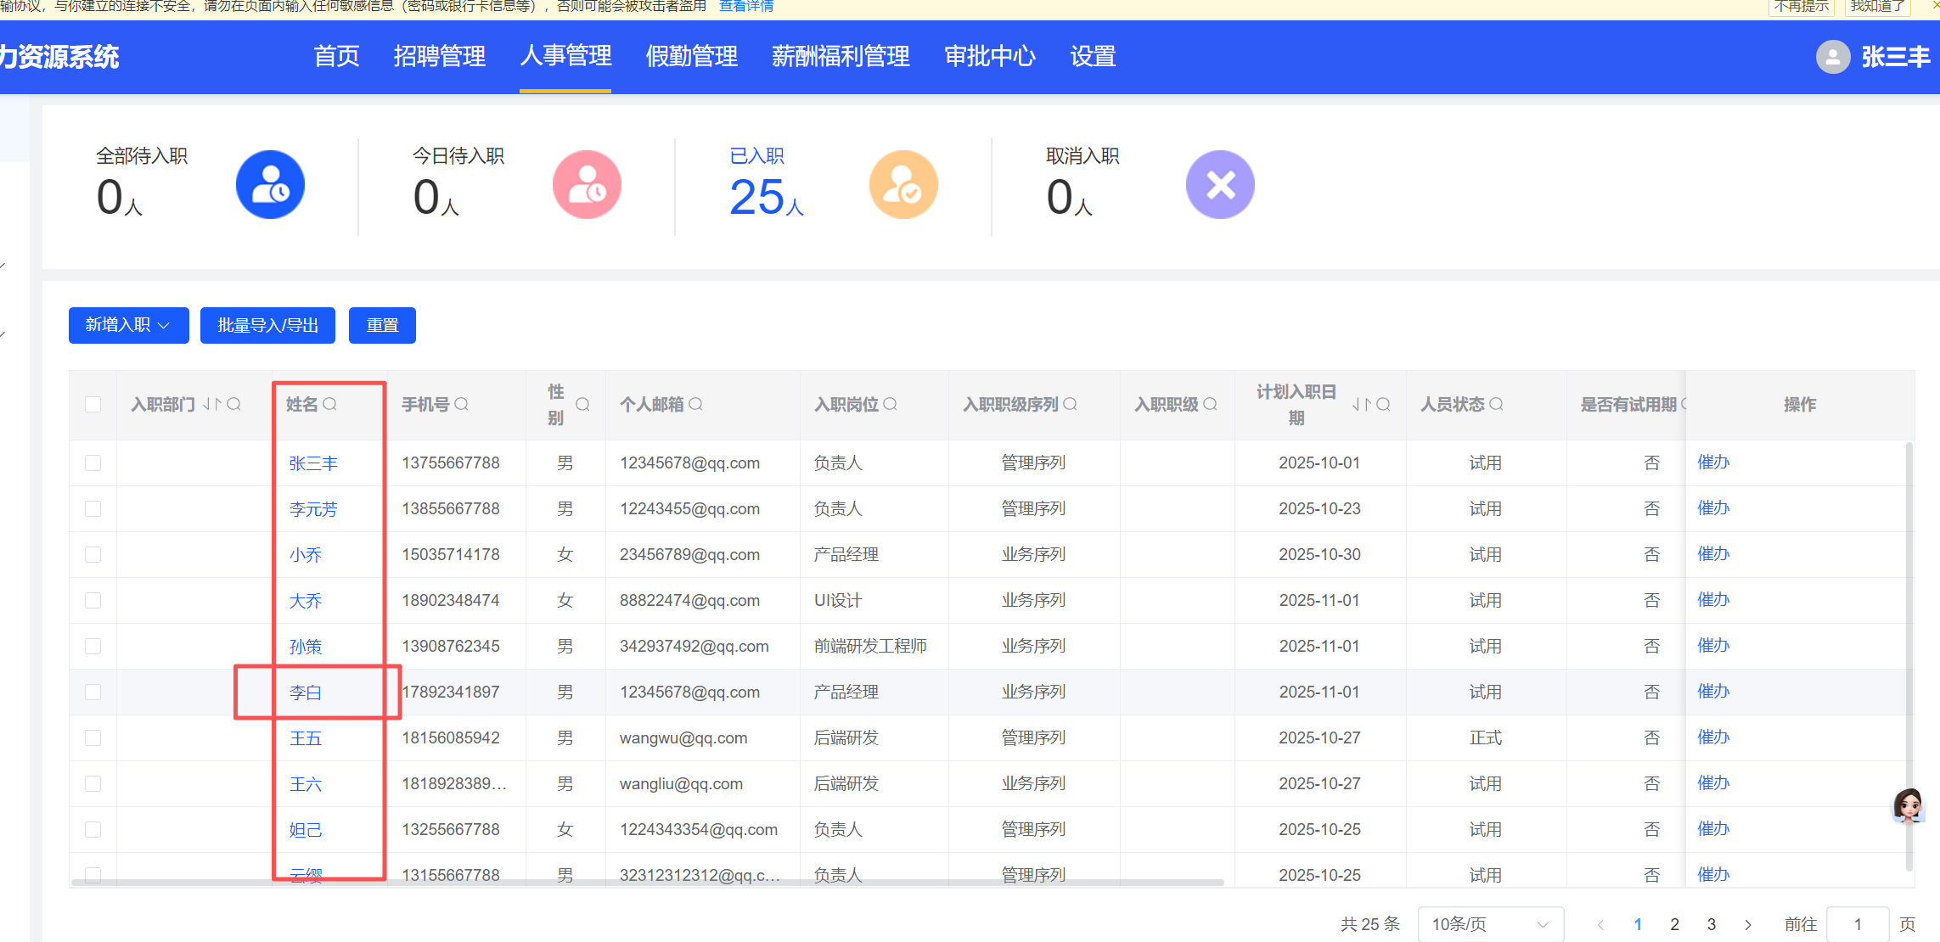The height and width of the screenshot is (942, 1940).
Task: Click 催办 link for 小乔 row
Action: (x=1713, y=554)
